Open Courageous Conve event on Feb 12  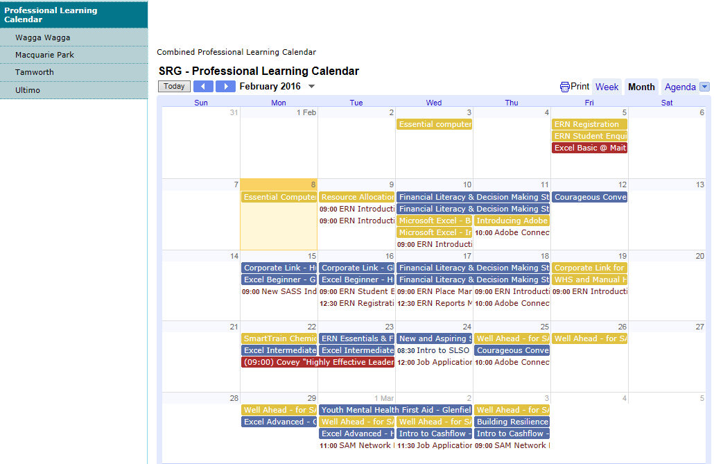[x=589, y=197]
